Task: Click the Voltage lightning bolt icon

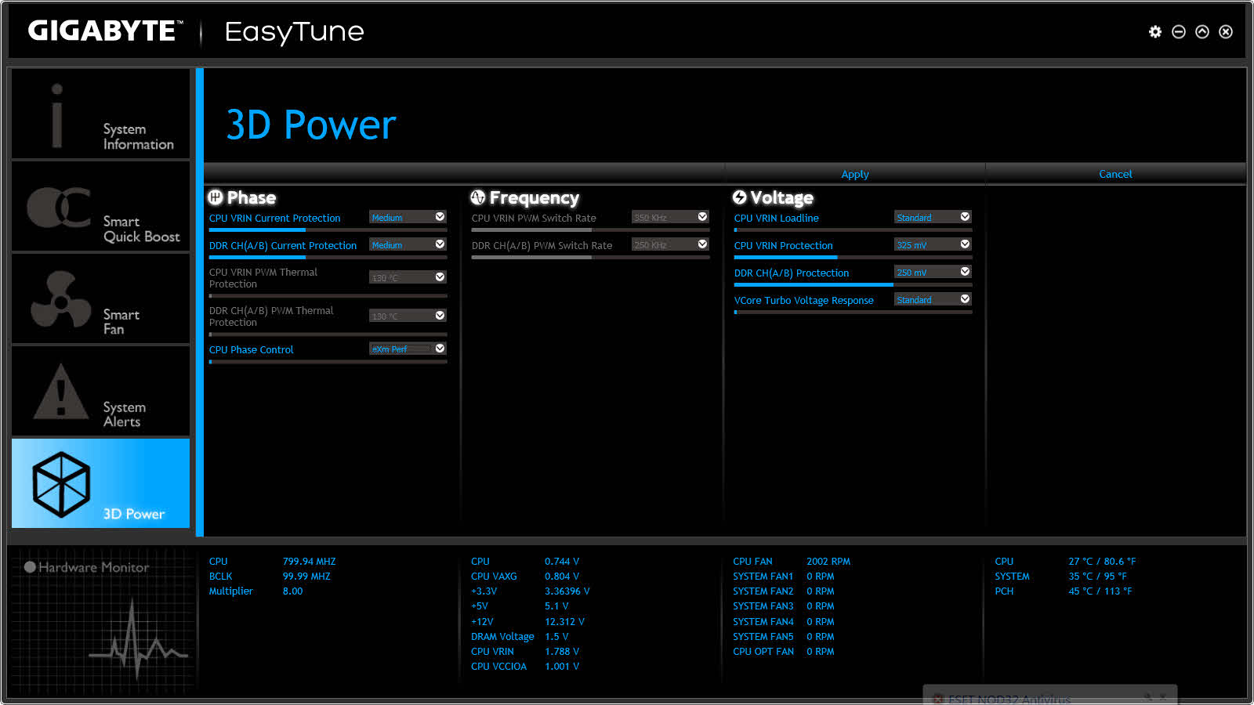Action: click(740, 197)
